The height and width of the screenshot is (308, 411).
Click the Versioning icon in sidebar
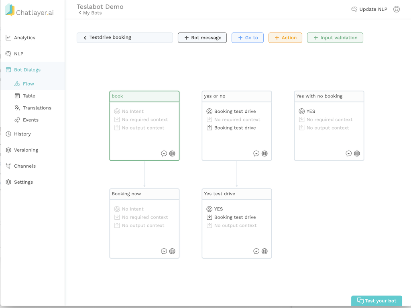[8, 150]
